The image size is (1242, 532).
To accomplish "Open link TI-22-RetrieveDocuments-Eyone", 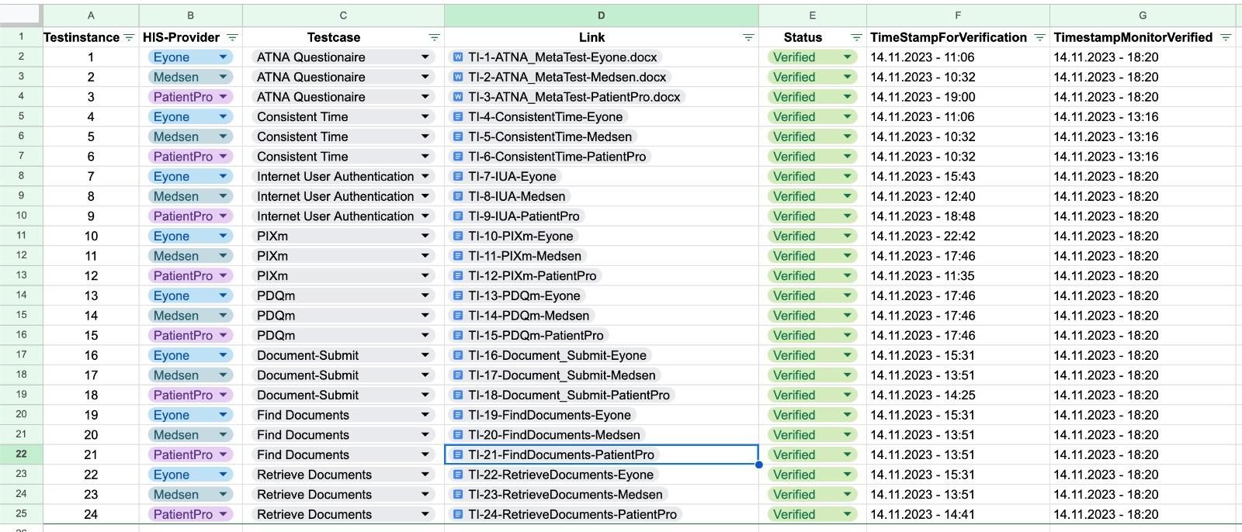I will click(560, 475).
